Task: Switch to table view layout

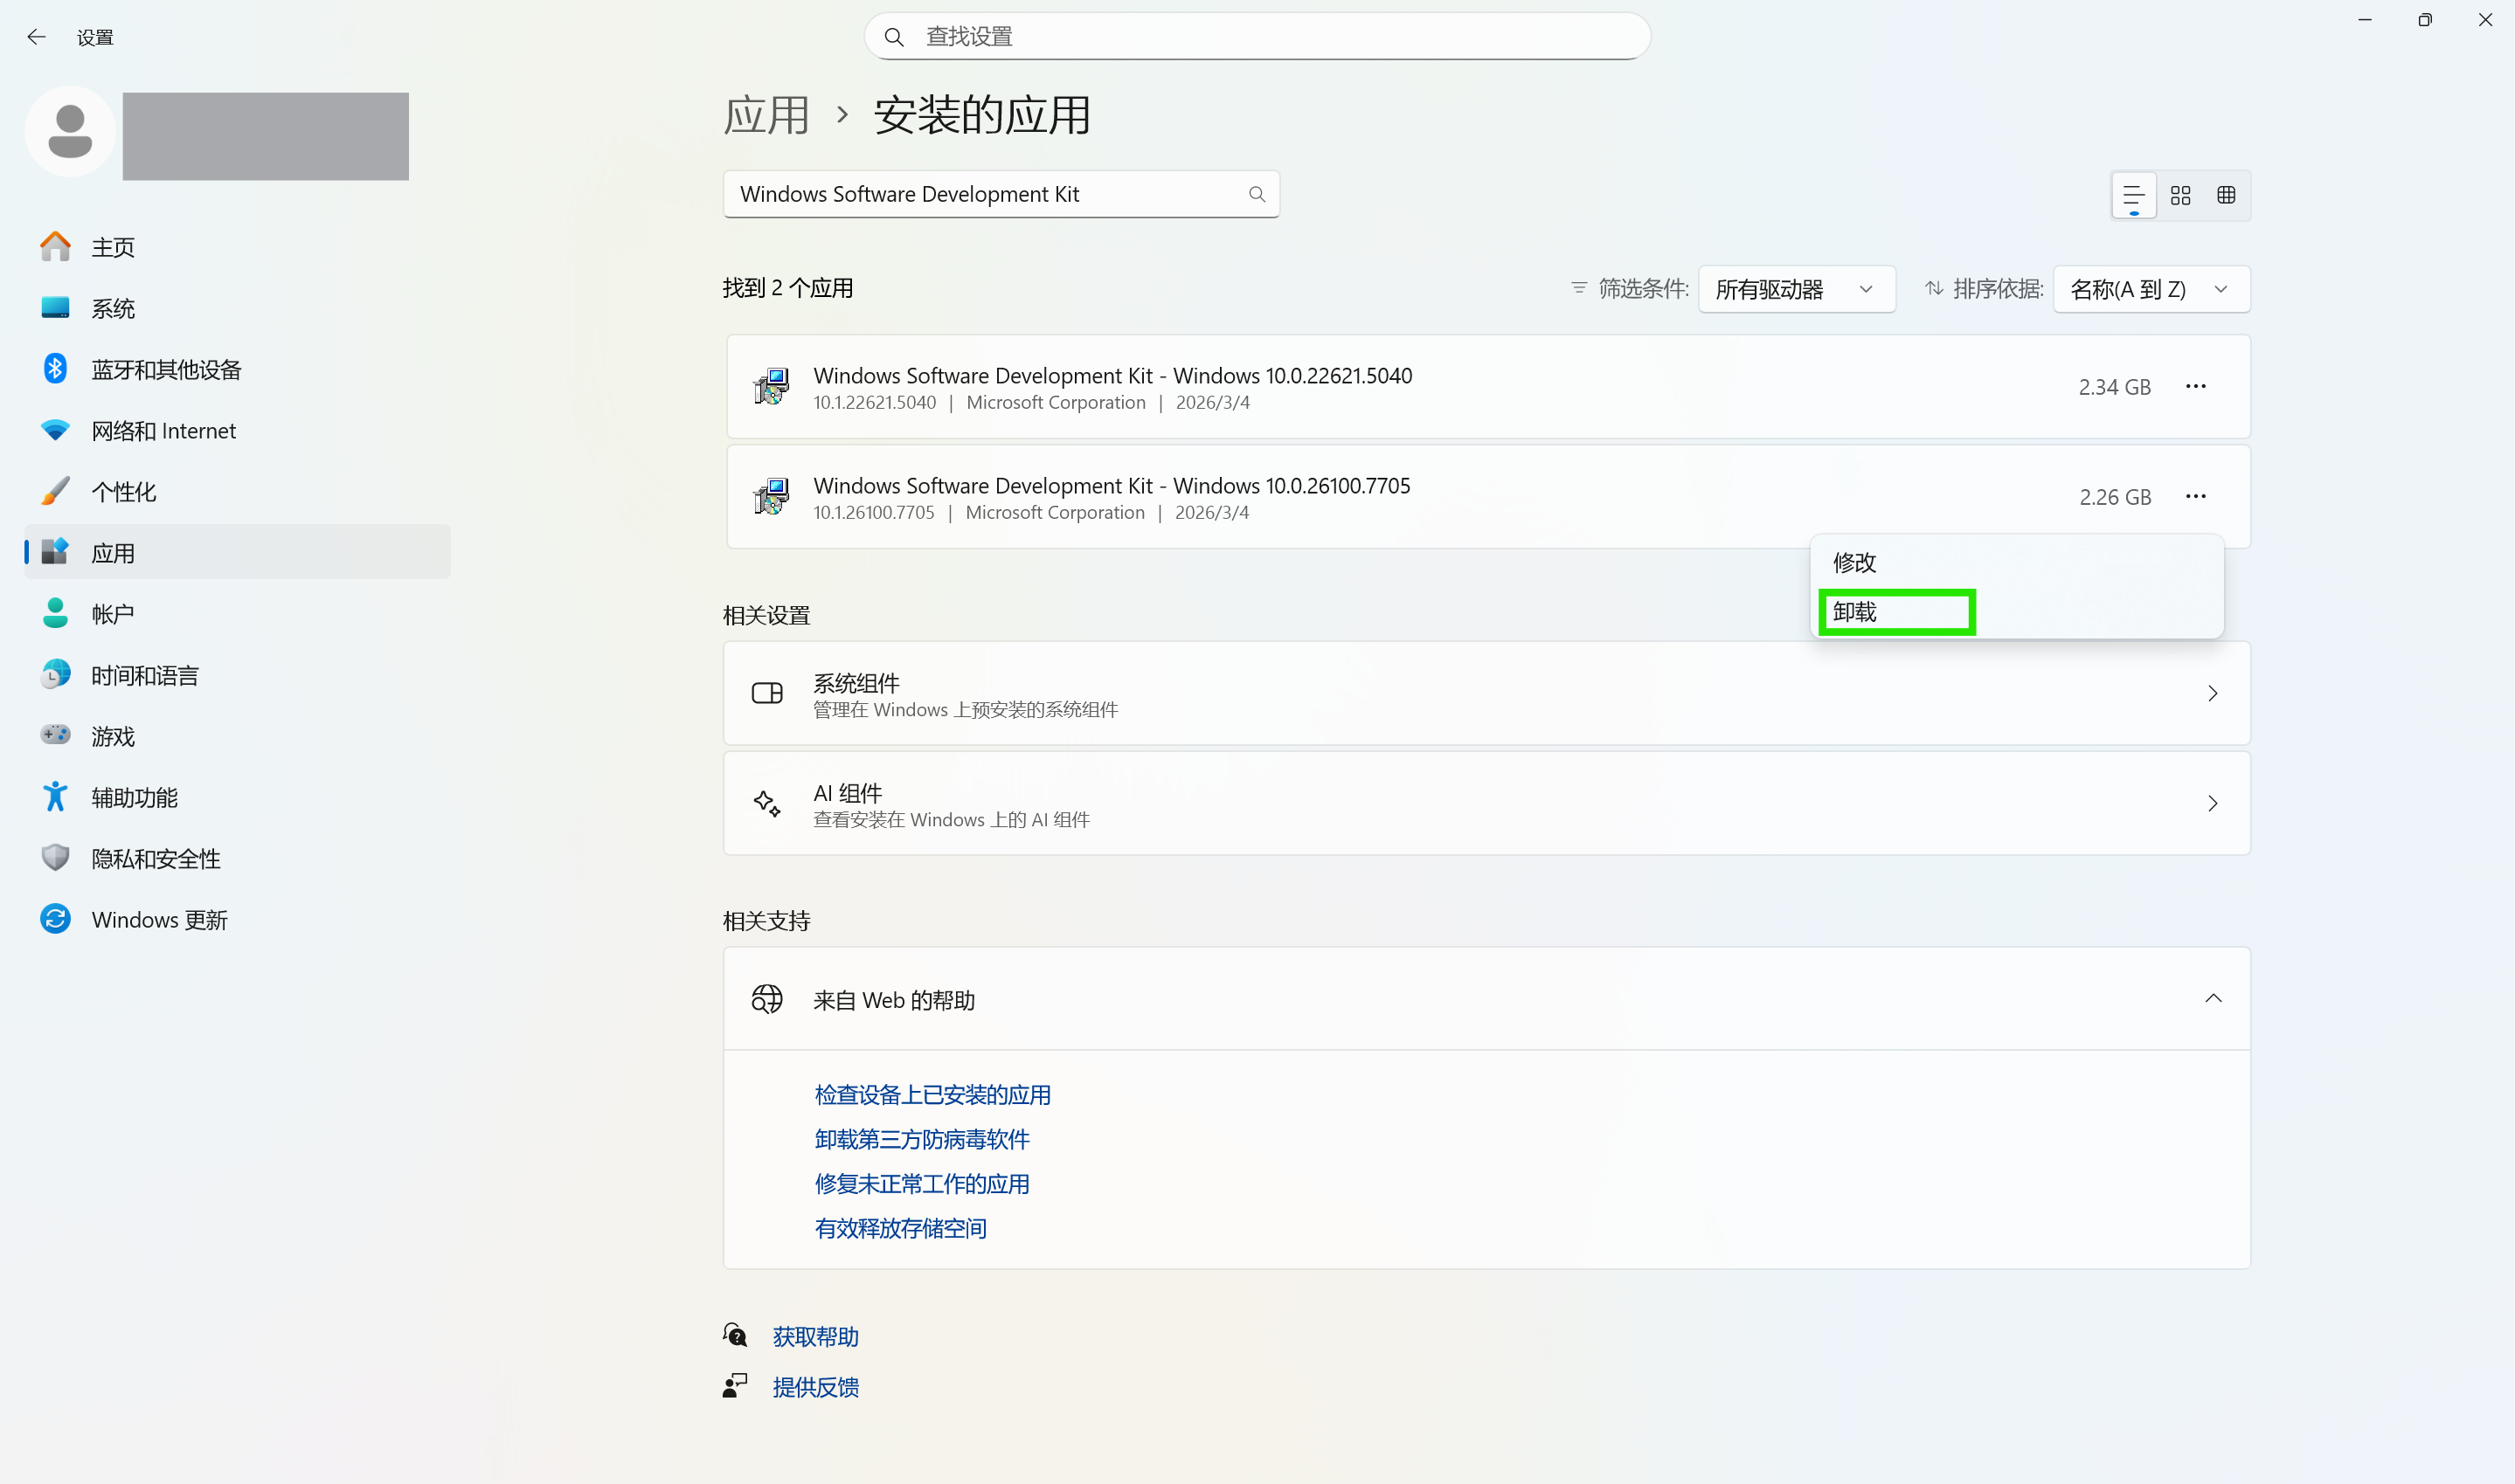Action: (x=2226, y=195)
